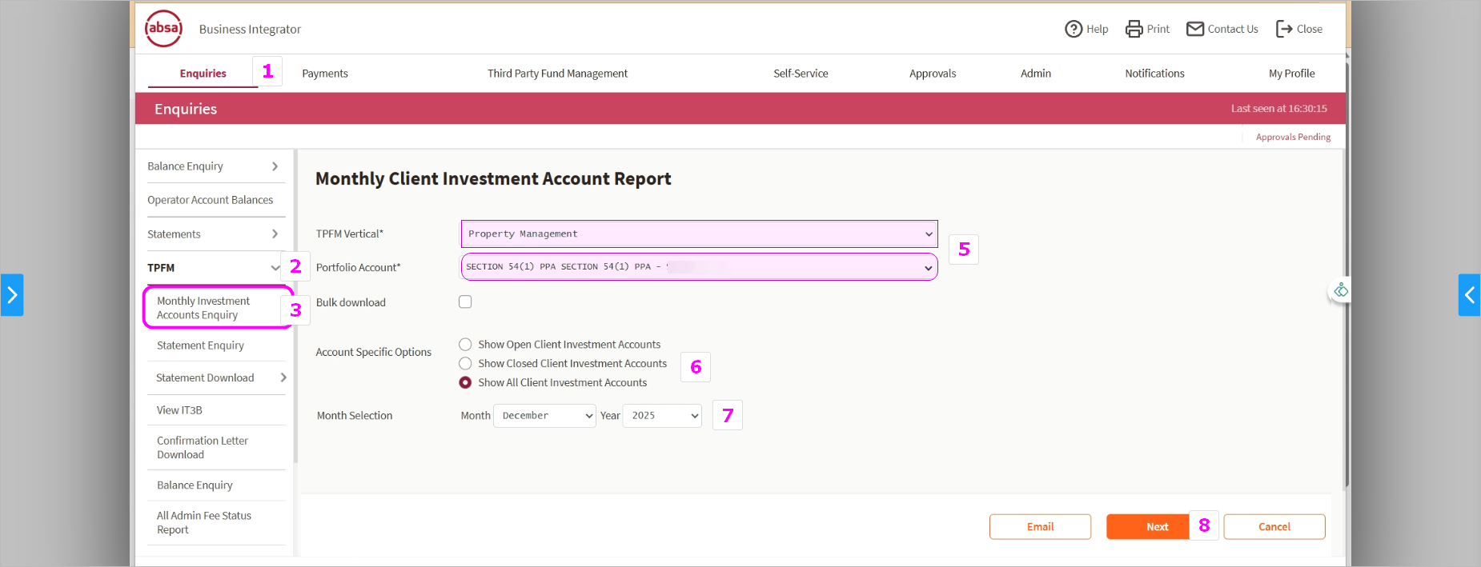Screen dimensions: 1481x567
Task: Select Show Closed Client Investment Accounts
Action: (465, 364)
